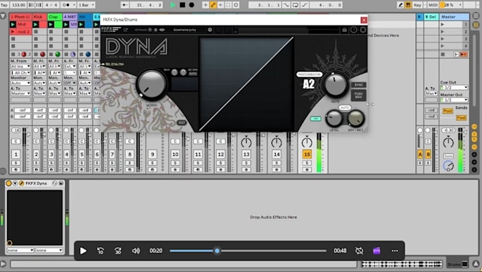Image resolution: width=482 pixels, height=272 pixels.
Task: Click the OUT button in Dyna
Action: coord(181,123)
